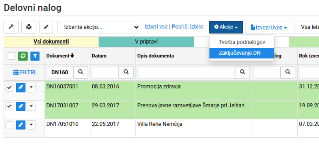
Task: Click the 'Izberi vse' link
Action: pyautogui.click(x=156, y=27)
